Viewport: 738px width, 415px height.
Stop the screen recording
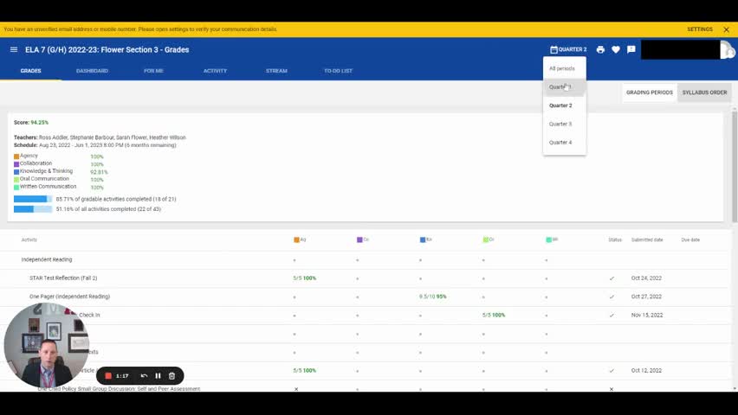coord(108,376)
